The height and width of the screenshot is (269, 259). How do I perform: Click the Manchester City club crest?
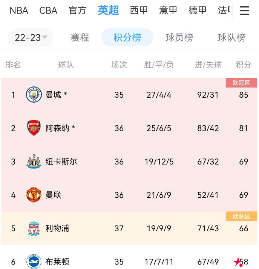pyautogui.click(x=34, y=95)
